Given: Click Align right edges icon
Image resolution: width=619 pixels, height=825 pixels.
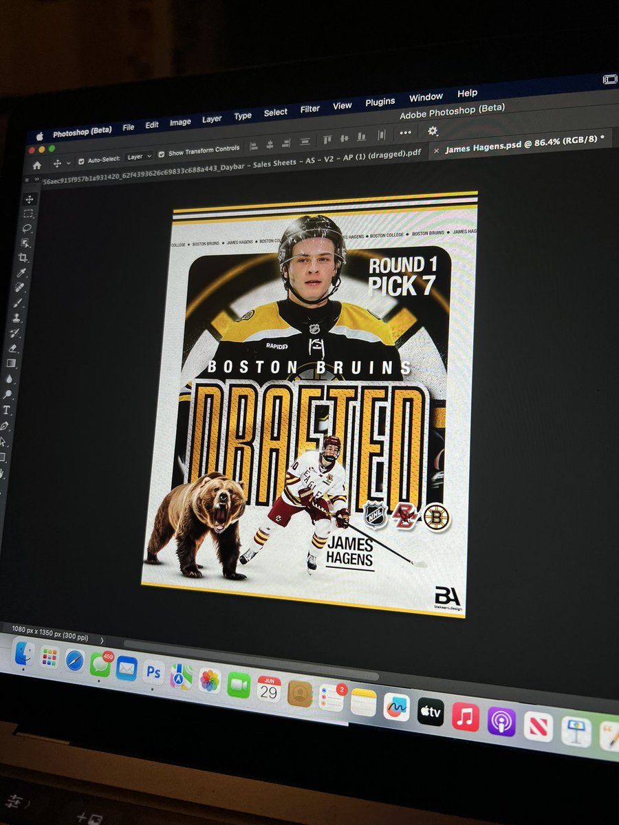Looking at the screenshot, I should tap(287, 143).
